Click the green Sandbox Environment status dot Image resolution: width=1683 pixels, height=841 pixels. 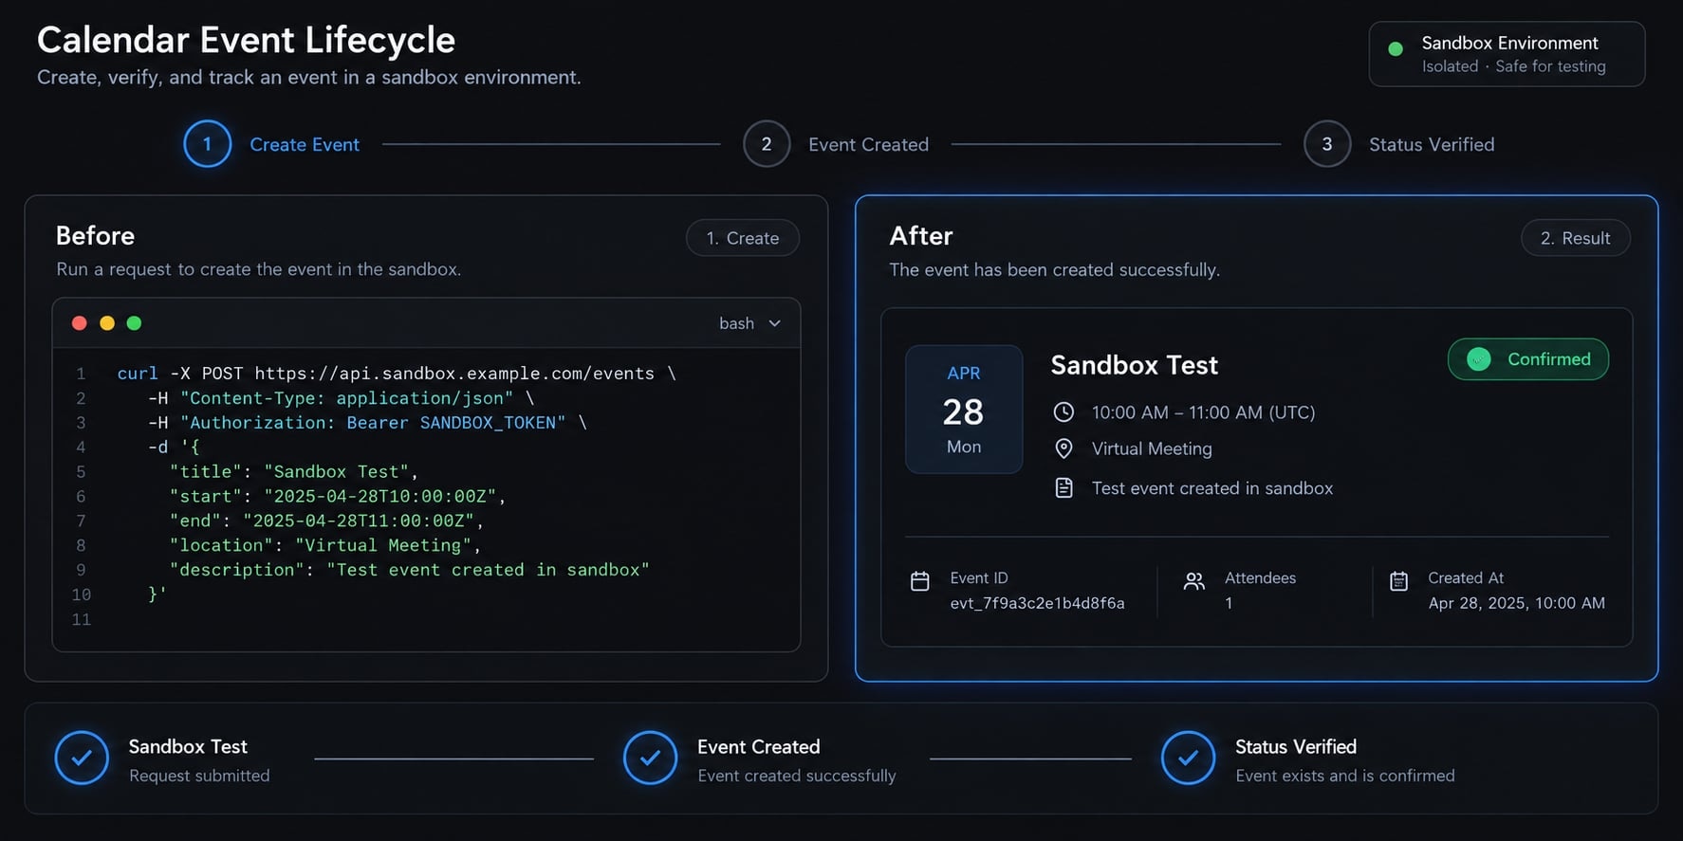[1396, 49]
